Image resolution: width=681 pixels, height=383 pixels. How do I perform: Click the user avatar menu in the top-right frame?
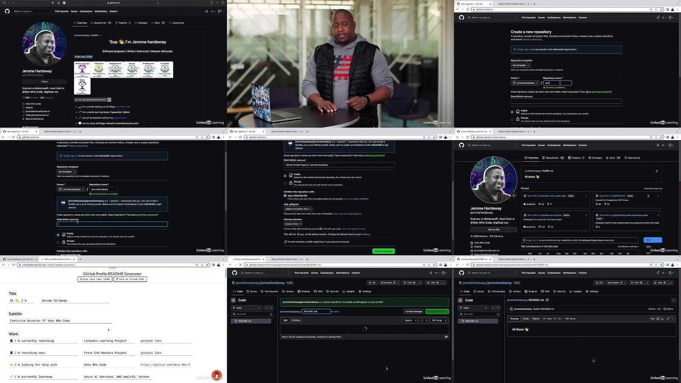[x=671, y=17]
